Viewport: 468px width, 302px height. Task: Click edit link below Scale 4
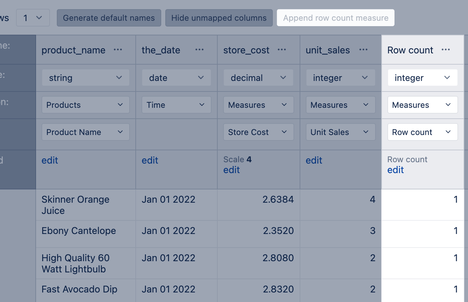(x=231, y=170)
